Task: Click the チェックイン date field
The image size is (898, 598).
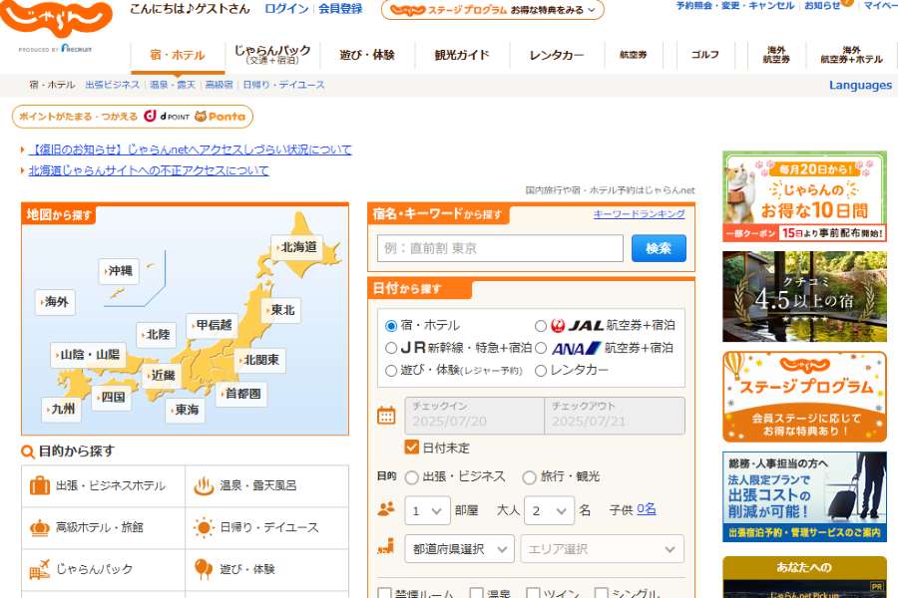Action: [475, 416]
